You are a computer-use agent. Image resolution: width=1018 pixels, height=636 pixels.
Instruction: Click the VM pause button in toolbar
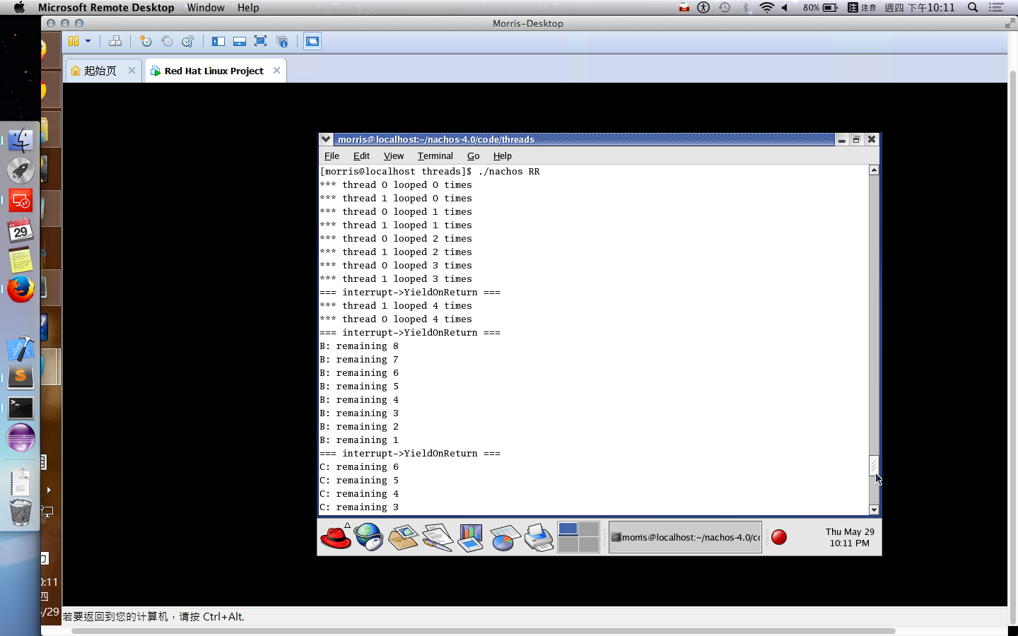pyautogui.click(x=74, y=41)
